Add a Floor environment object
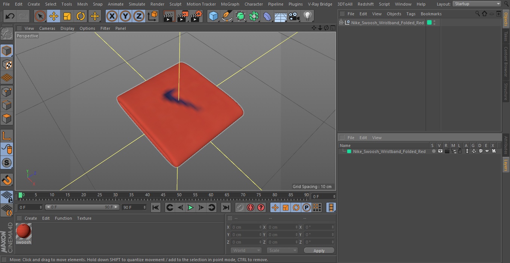510x263 pixels. tap(281, 16)
